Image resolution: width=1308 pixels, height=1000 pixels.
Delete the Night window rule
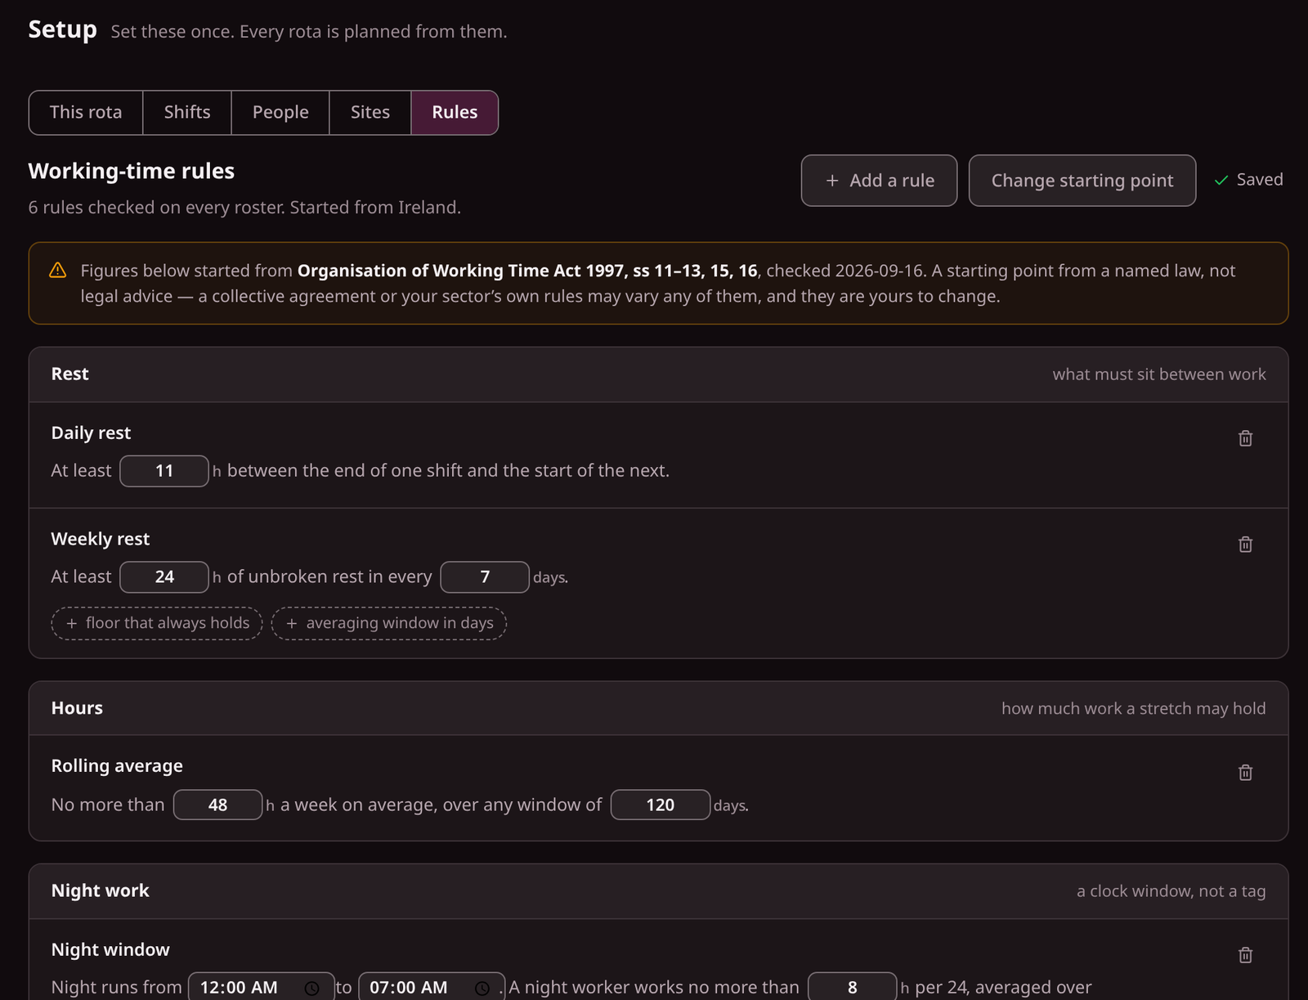pyautogui.click(x=1245, y=955)
